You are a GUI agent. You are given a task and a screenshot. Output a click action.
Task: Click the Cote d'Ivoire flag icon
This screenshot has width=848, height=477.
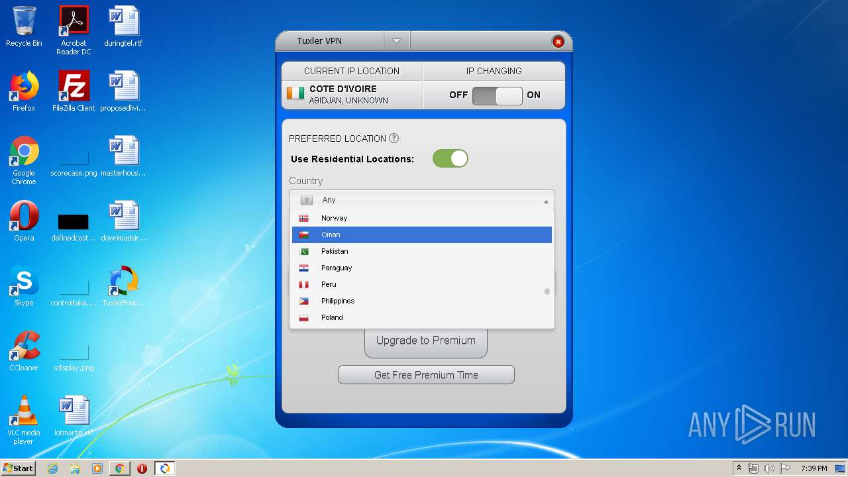295,93
